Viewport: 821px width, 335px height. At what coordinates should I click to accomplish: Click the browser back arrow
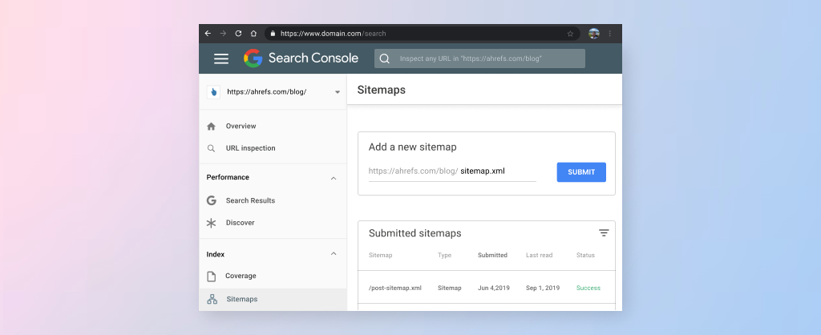tap(208, 34)
